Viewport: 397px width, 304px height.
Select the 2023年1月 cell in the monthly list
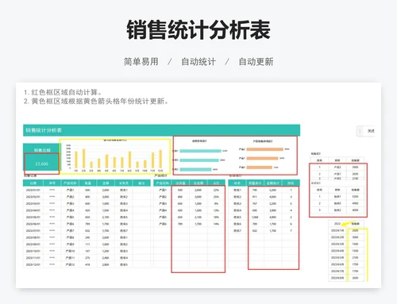pos(337,230)
